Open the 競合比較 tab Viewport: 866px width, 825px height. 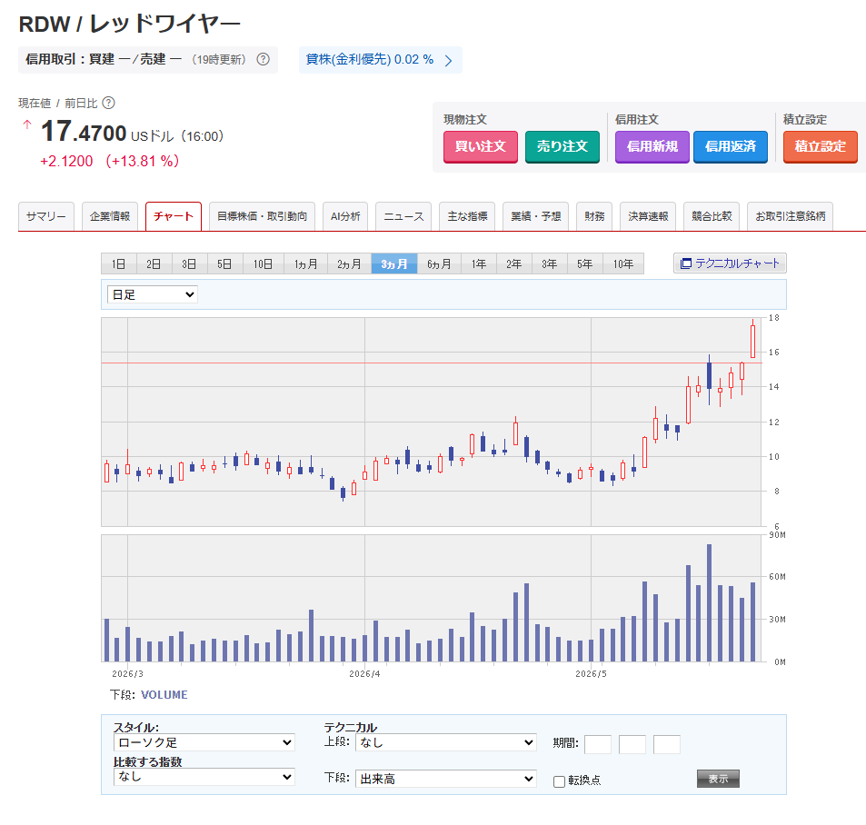click(712, 216)
